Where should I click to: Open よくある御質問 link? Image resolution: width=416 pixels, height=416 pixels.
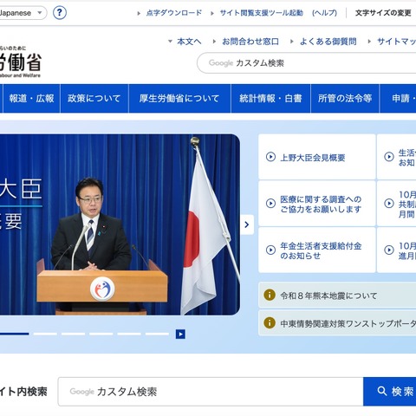[x=328, y=42]
